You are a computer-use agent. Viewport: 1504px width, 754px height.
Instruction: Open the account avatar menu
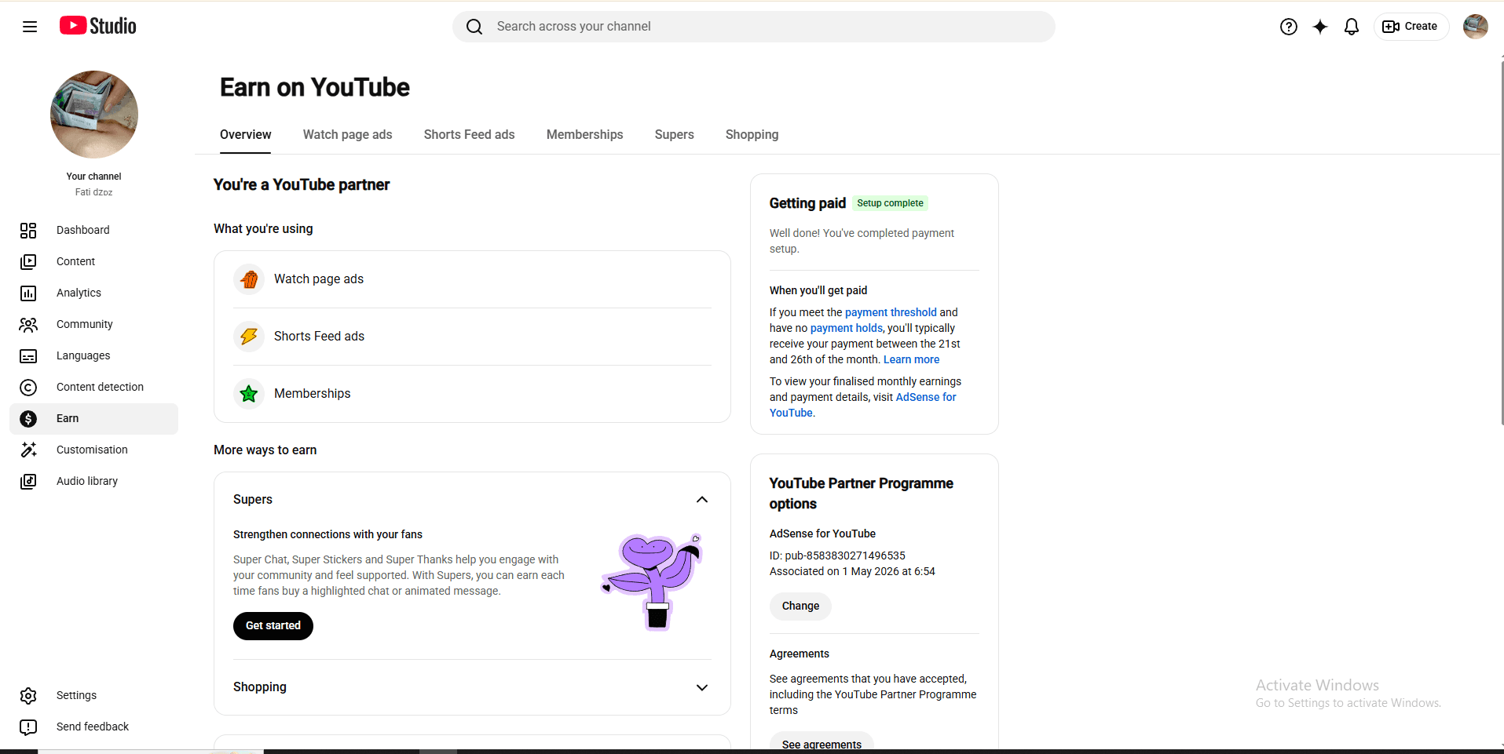1476,27
